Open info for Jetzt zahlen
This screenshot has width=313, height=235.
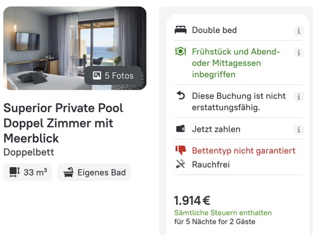pyautogui.click(x=298, y=130)
